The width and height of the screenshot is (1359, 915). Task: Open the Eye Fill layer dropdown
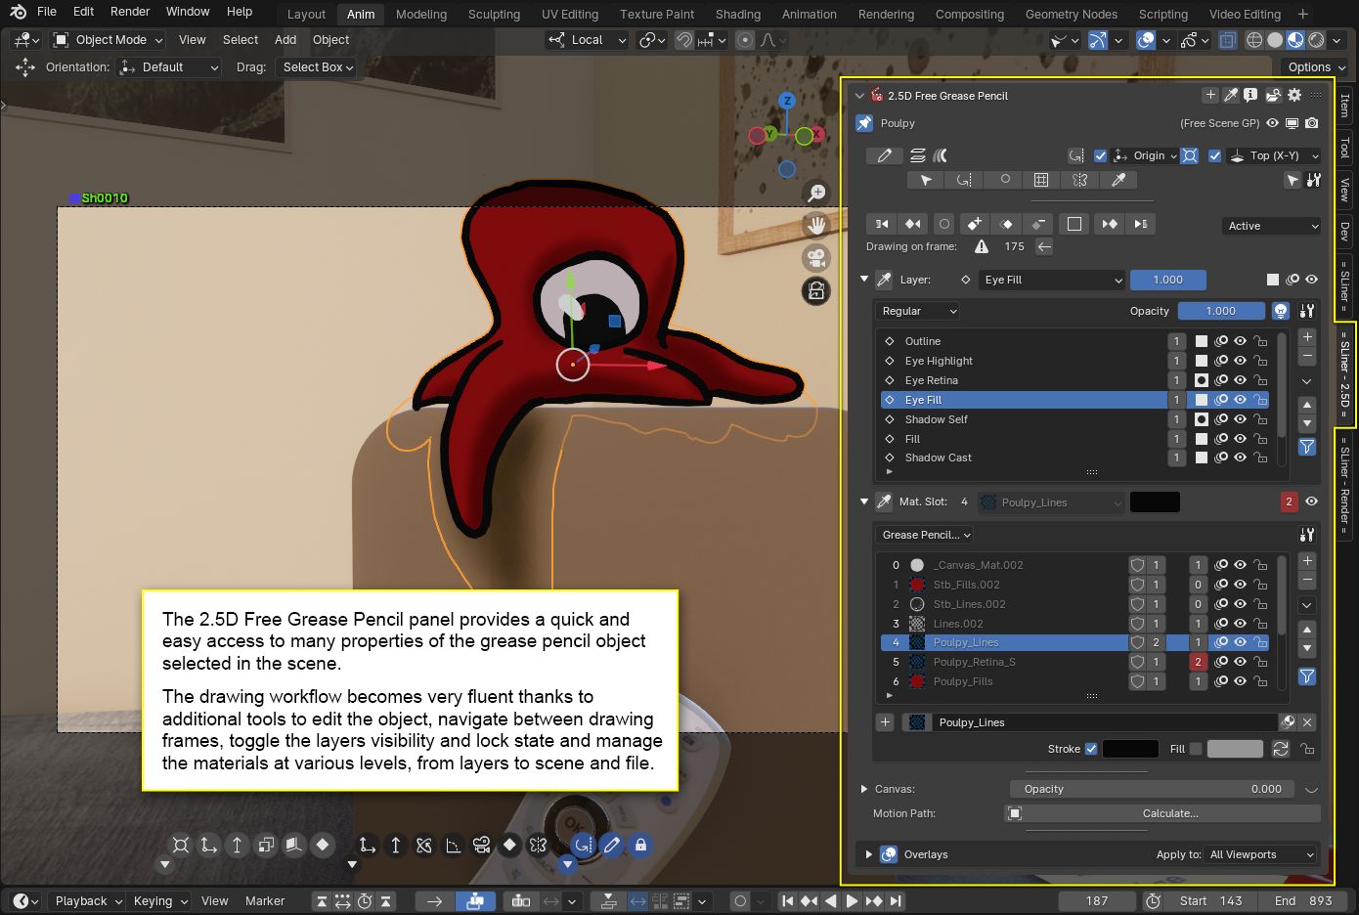tap(1052, 280)
